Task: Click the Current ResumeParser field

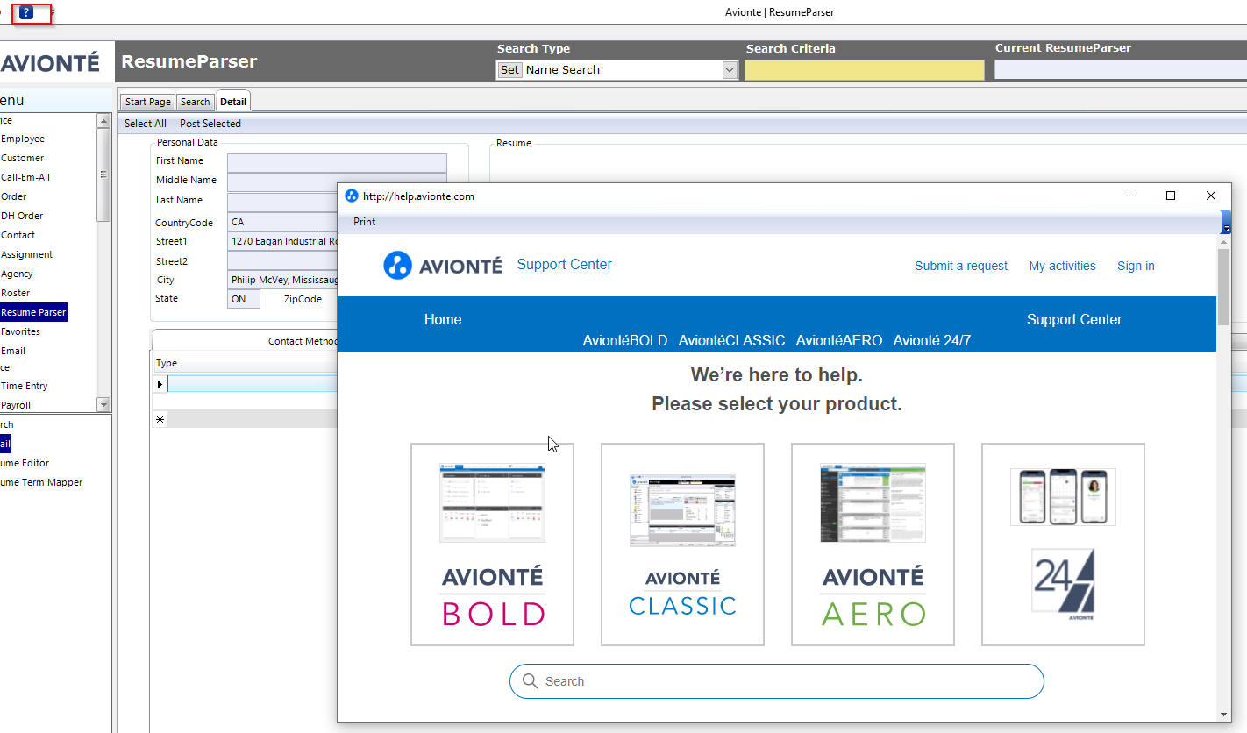Action: [1120, 70]
